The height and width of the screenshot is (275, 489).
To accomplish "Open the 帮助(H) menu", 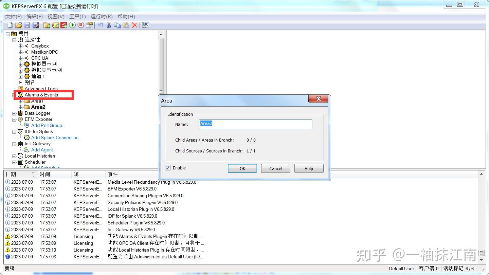I will (126, 16).
